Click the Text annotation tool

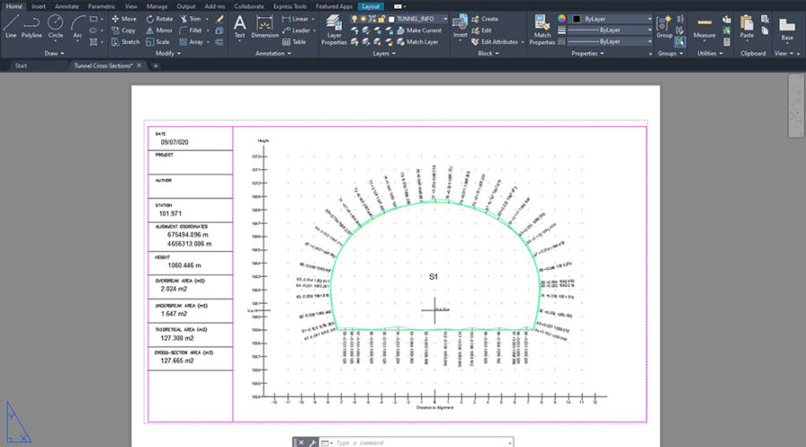pyautogui.click(x=239, y=25)
